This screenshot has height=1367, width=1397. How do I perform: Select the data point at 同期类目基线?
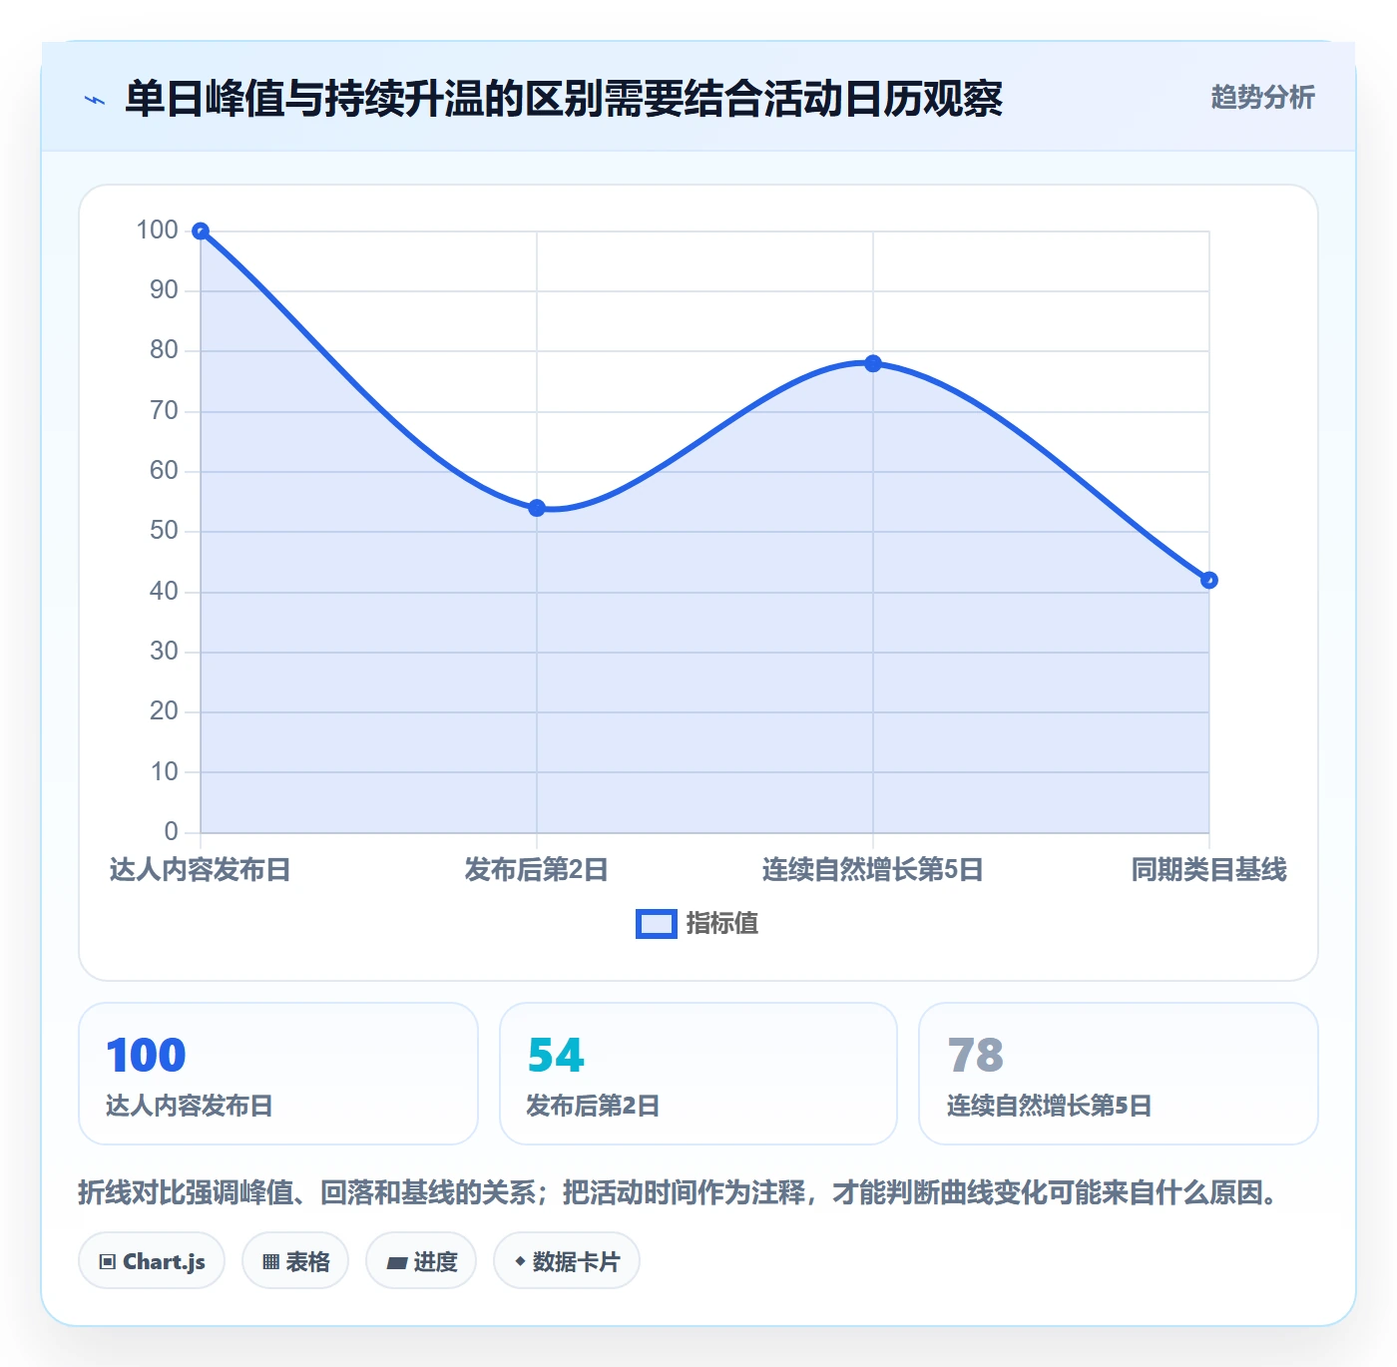coord(1209,580)
